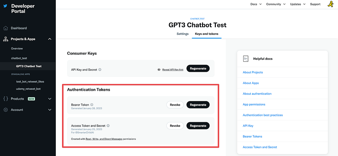The image size is (338, 156).
Task: Select the chatbot_test project
Action: click(19, 58)
